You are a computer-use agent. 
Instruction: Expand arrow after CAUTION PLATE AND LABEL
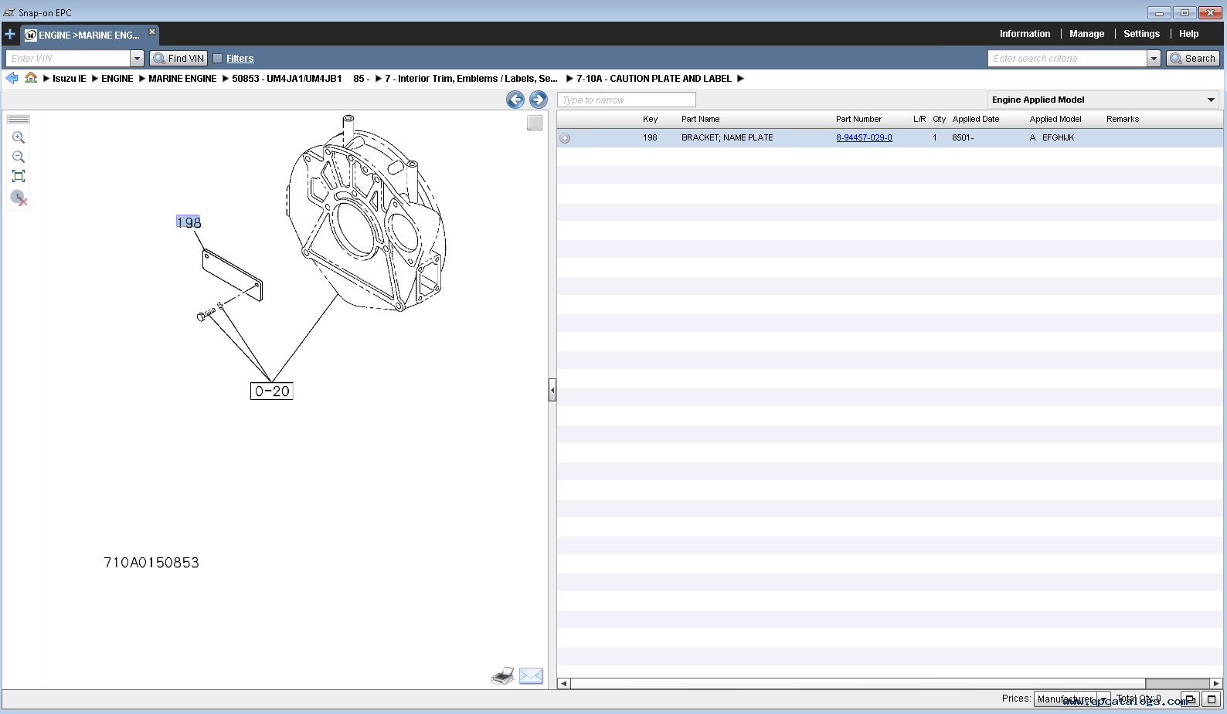[740, 79]
